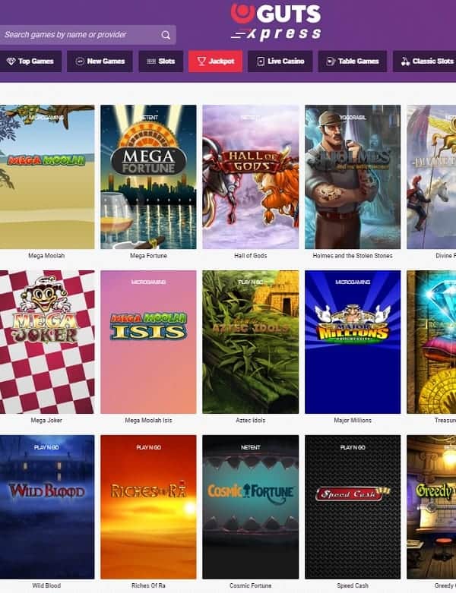Open the Wild Blood game tile
Screen dimensions: 456x593
[x=47, y=506]
